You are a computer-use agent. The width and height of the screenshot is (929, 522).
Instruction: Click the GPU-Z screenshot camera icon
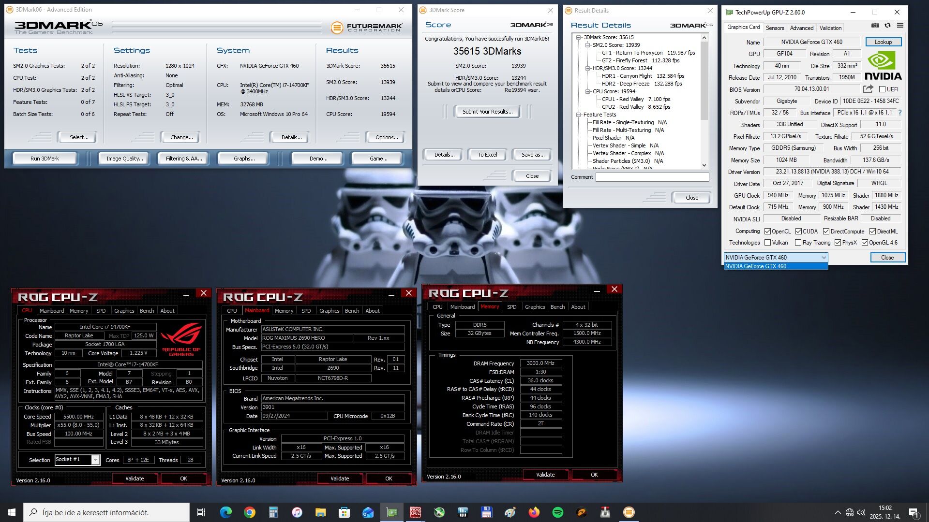(x=875, y=26)
